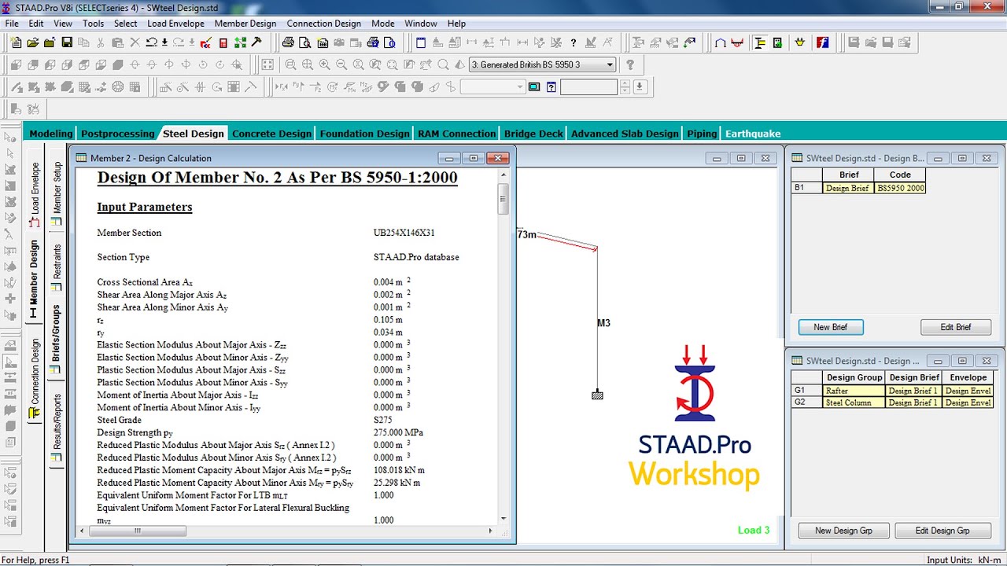This screenshot has height=566, width=1007.
Task: Open the Earthquake tab
Action: pos(753,134)
